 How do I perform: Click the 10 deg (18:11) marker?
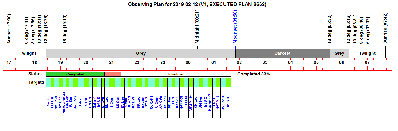pos(40,29)
